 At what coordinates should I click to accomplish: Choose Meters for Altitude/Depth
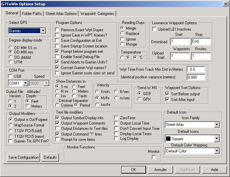pos(28,106)
